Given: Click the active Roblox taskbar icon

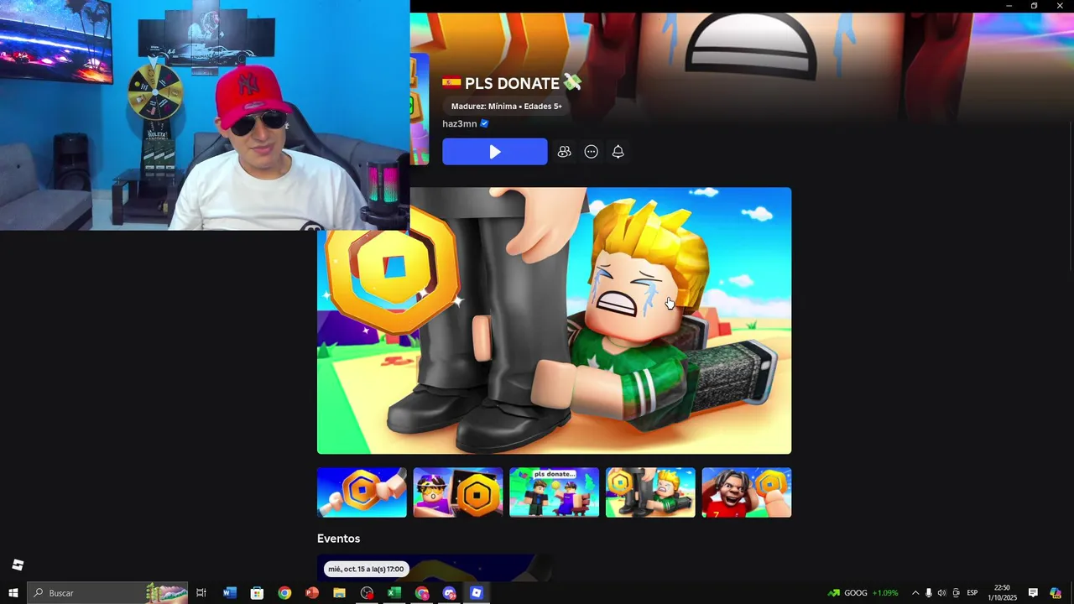Looking at the screenshot, I should point(477,593).
